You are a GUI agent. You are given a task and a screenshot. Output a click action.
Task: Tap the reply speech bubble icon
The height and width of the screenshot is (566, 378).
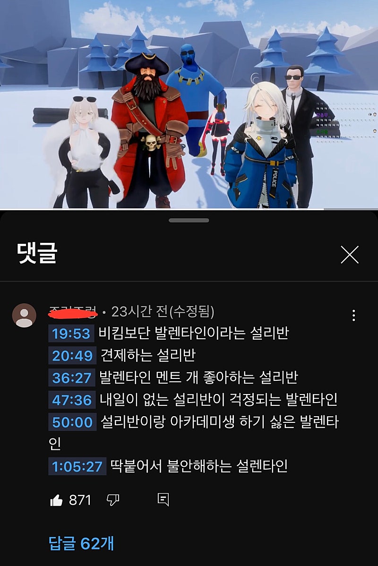click(163, 499)
